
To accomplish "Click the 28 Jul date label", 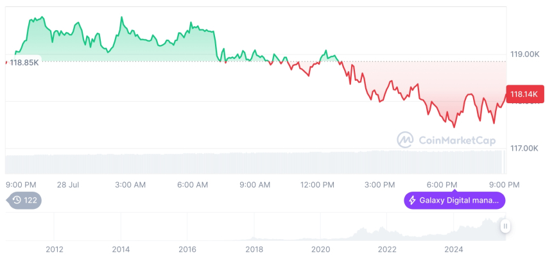I will pyautogui.click(x=68, y=185).
